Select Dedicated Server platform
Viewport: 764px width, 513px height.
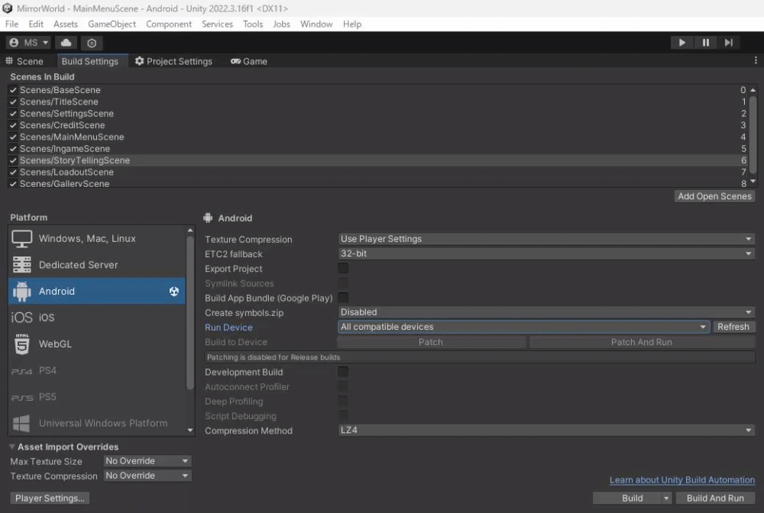[78, 265]
